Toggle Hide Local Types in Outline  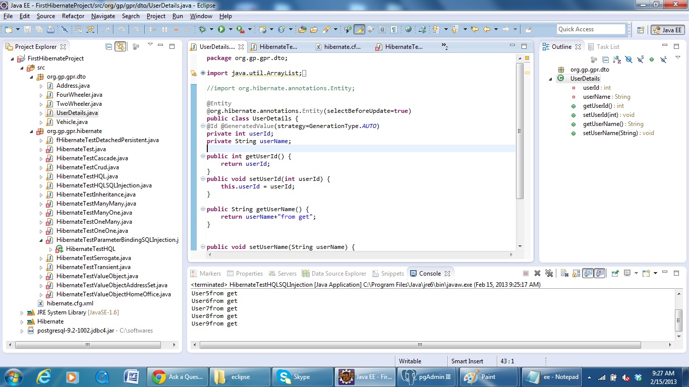coord(663,59)
